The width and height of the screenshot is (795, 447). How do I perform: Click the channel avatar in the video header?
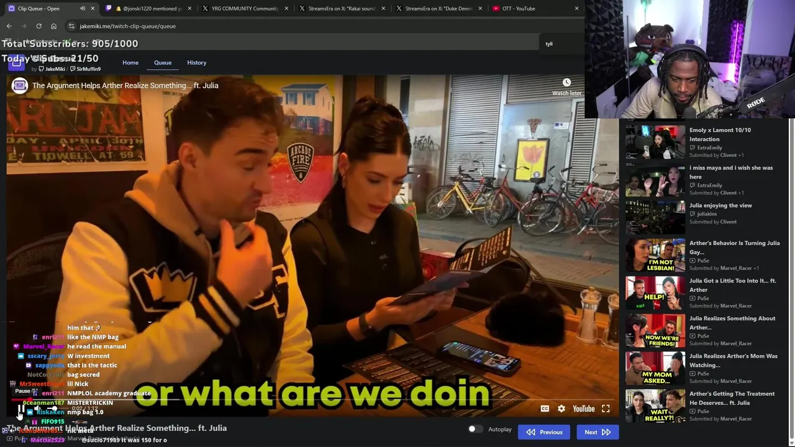pos(20,86)
